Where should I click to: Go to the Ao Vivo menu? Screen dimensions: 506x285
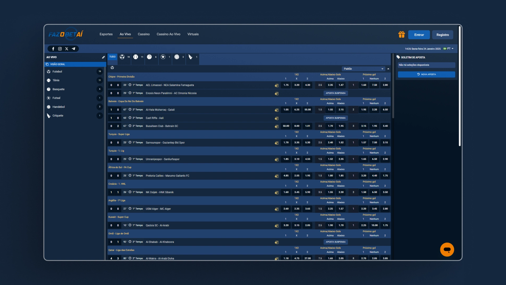[125, 34]
